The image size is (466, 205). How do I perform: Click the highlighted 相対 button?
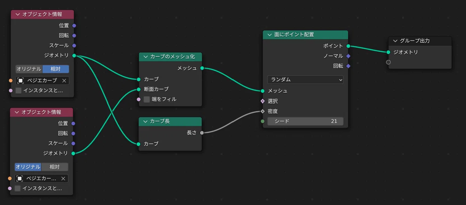click(56, 69)
